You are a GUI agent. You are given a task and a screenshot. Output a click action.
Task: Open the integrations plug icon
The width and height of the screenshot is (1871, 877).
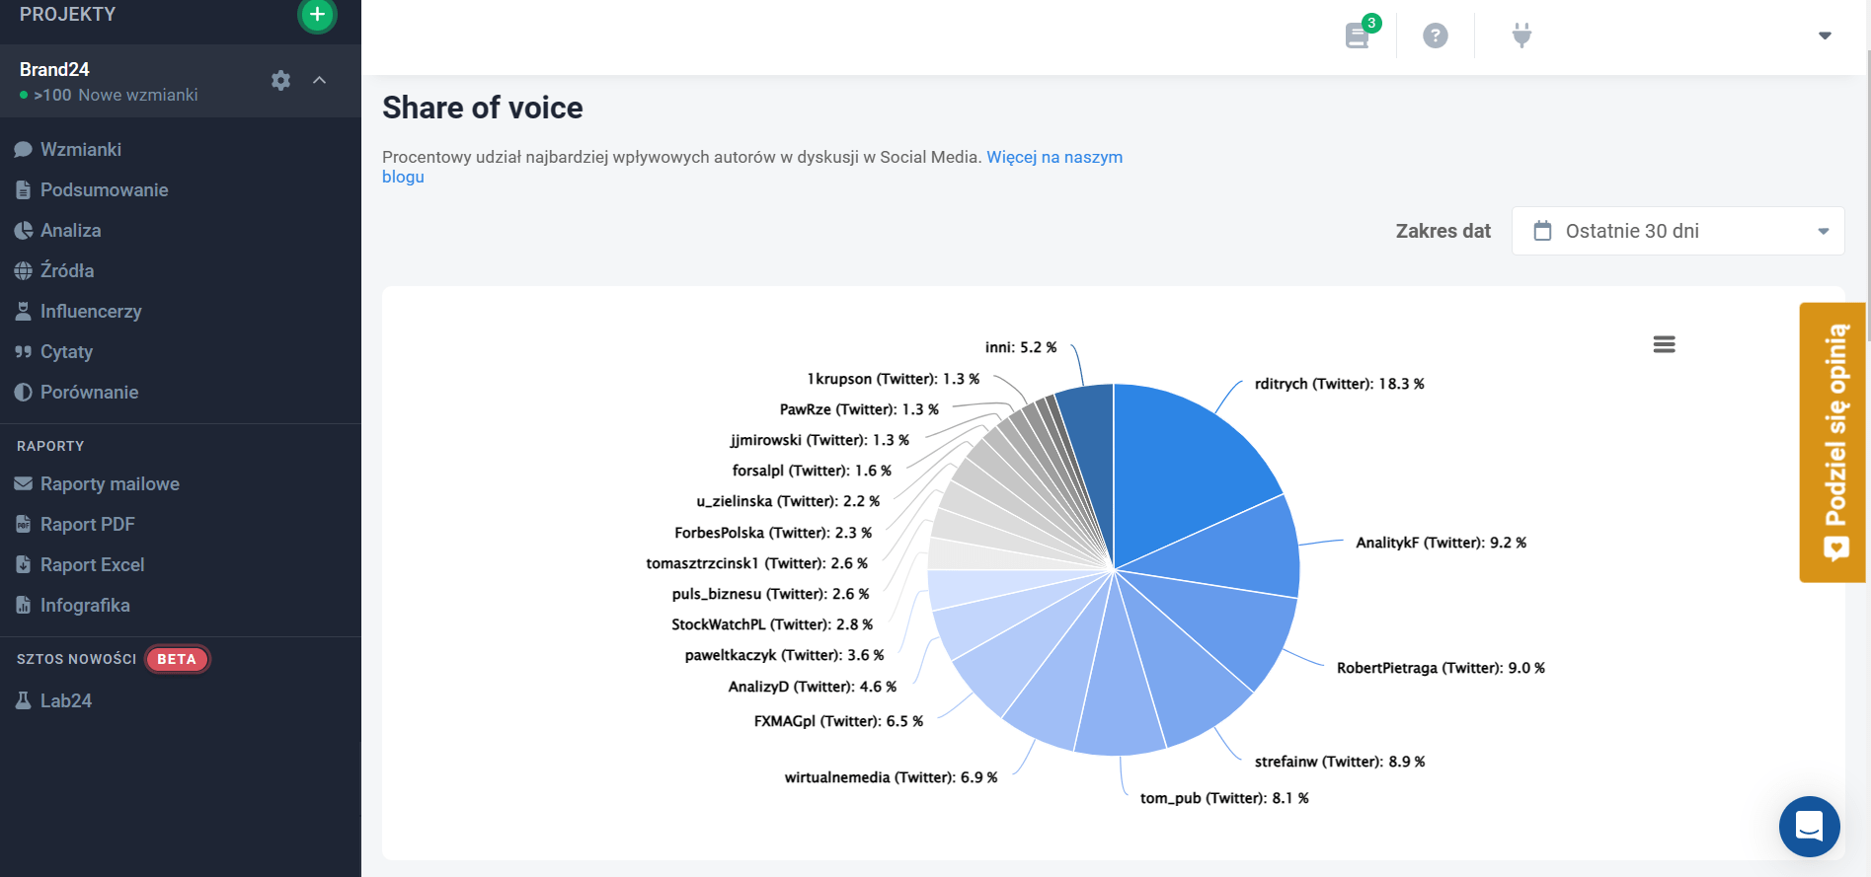click(1521, 37)
